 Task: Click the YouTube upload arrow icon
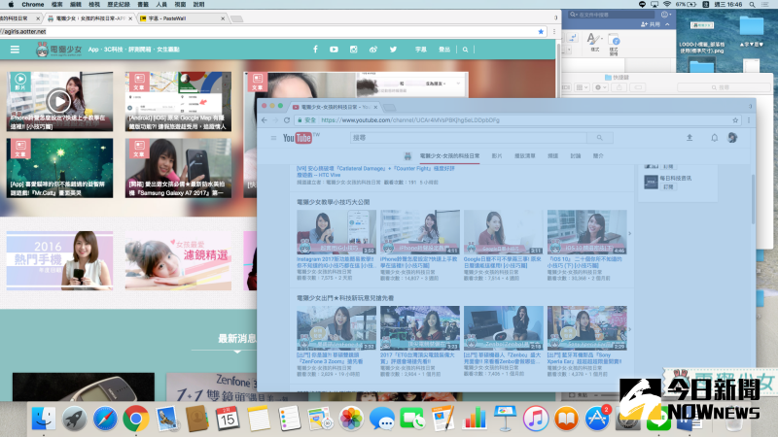pos(690,138)
